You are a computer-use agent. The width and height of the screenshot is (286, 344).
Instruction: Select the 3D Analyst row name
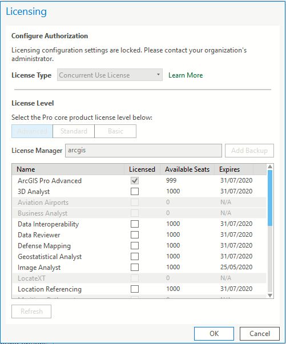pos(34,192)
